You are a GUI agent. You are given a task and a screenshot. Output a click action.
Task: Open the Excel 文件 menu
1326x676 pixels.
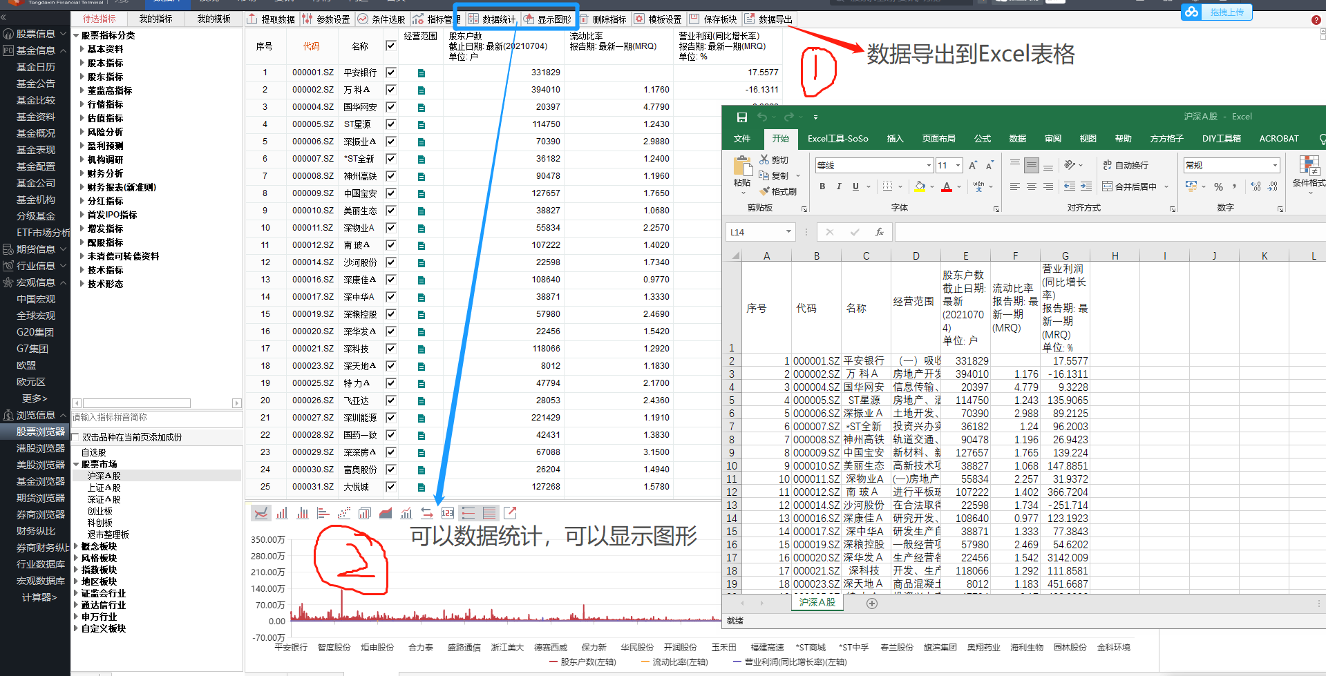click(x=742, y=139)
